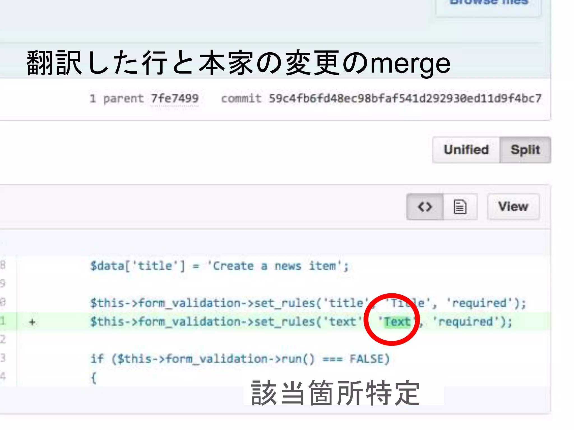This screenshot has width=574, height=430.
Task: Switch diff to Split view
Action: tap(525, 150)
